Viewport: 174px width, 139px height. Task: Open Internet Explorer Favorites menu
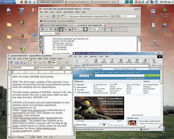(x=93, y=56)
